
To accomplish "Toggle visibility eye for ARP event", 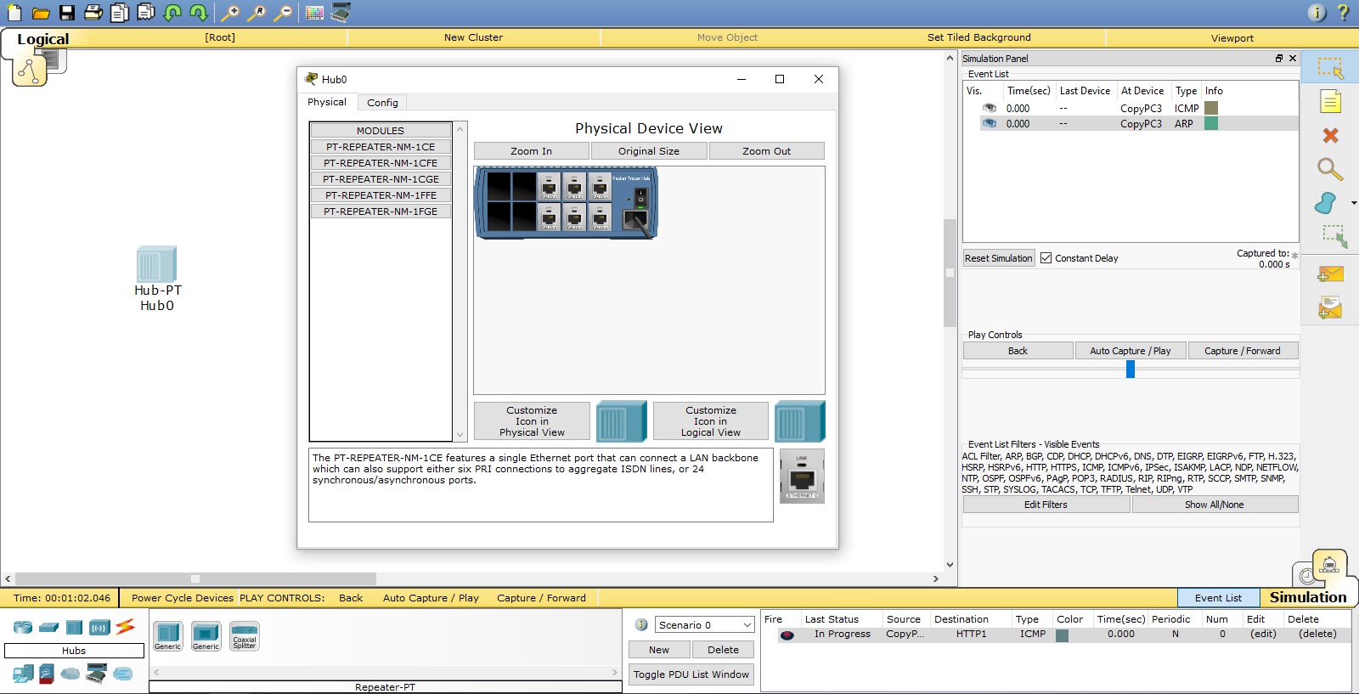I will point(990,123).
